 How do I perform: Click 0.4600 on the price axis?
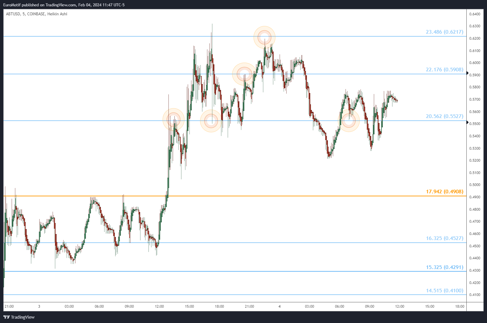click(475, 234)
